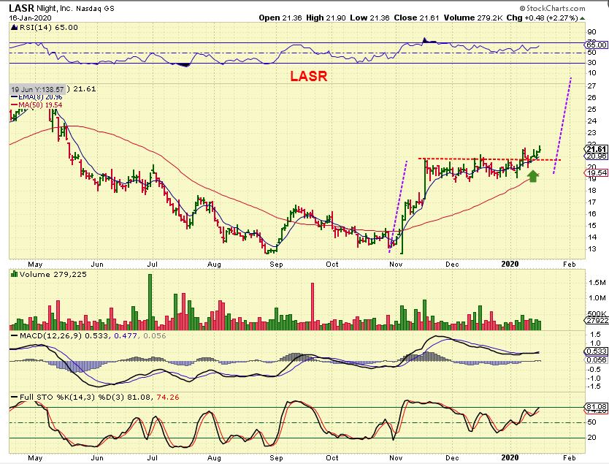Click the last price tag 21.61
This screenshot has width=609, height=464.
click(x=596, y=149)
